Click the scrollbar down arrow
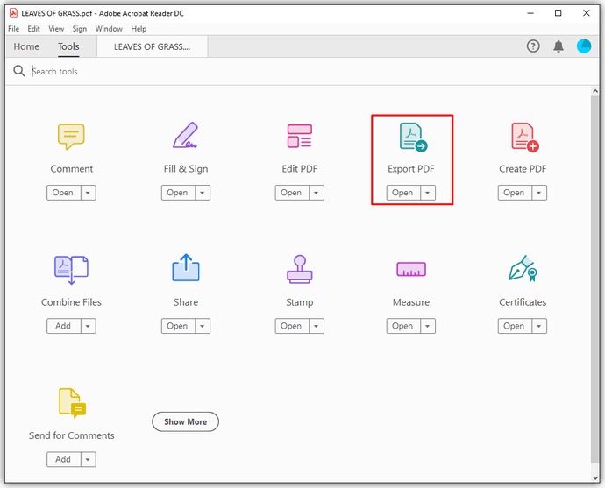This screenshot has height=488, width=605. 595,477
